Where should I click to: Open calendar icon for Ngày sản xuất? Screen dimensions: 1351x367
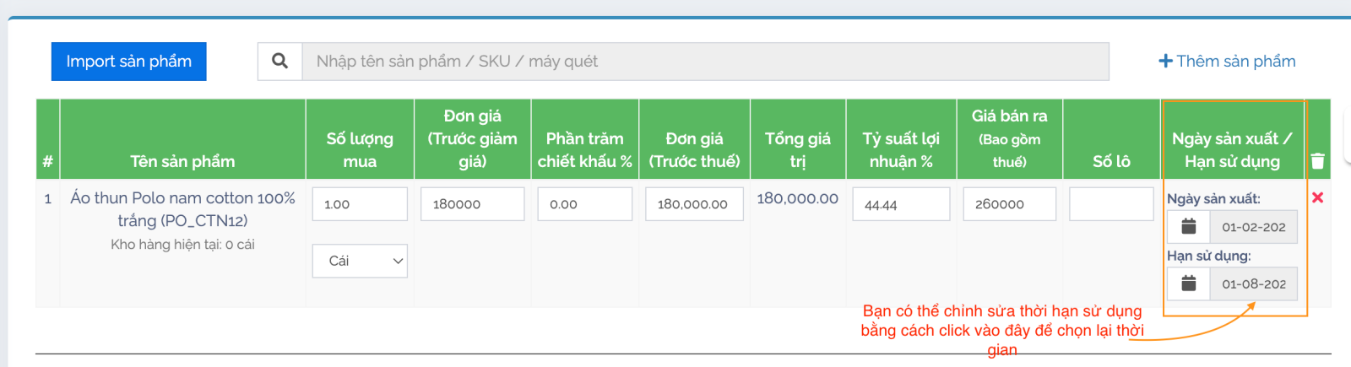[1188, 227]
